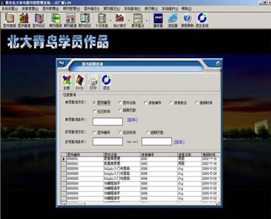Viewport: 271px width, 219px height.
Task: Open the 系统设置 menu
Action: point(10,9)
